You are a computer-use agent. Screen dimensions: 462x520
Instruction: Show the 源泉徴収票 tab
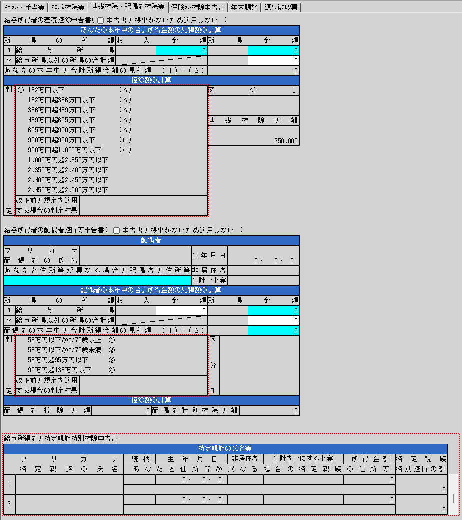281,7
